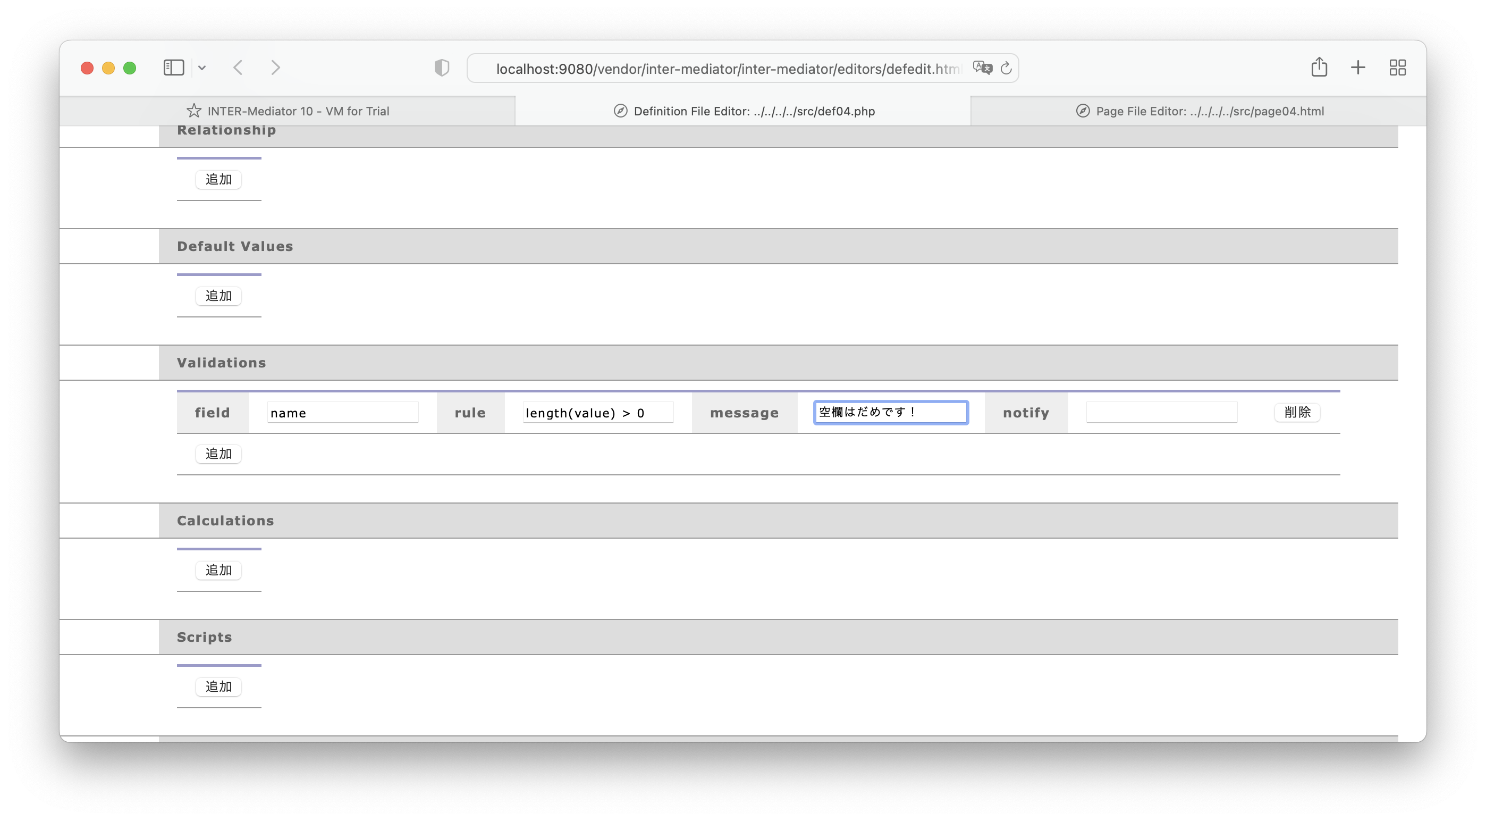Screen dimensions: 1486x821
Task: Click the 'field' column label
Action: point(212,413)
